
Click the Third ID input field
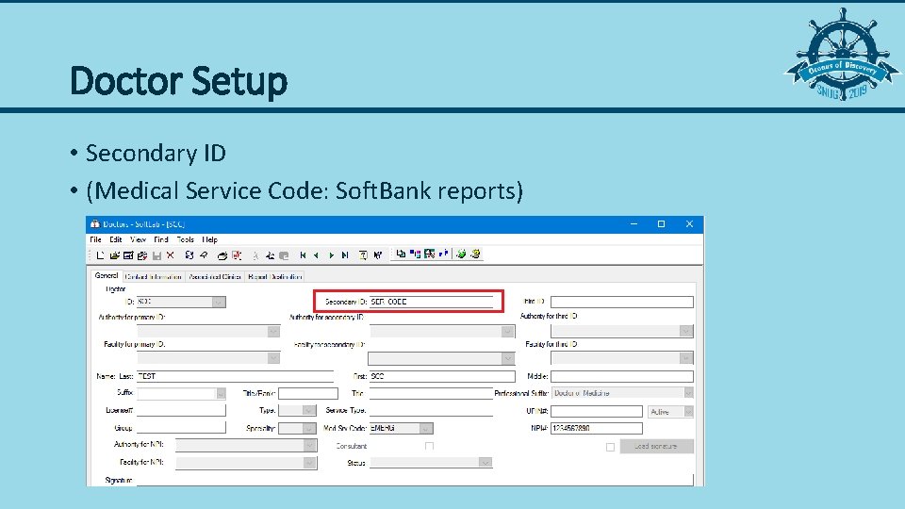point(621,302)
